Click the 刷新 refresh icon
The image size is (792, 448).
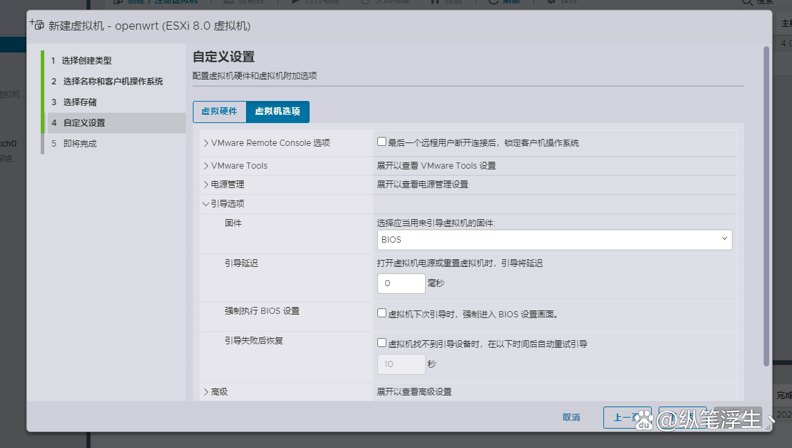(x=492, y=2)
